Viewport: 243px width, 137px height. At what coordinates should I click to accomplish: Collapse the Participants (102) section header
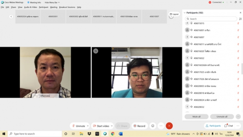pos(185,13)
